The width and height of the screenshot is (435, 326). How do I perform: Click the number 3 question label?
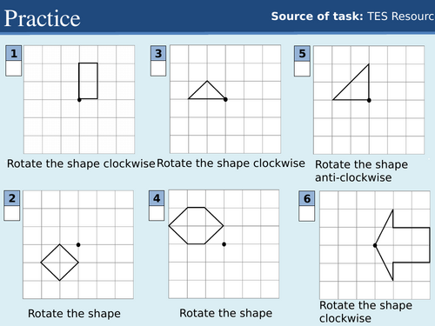[x=158, y=53]
